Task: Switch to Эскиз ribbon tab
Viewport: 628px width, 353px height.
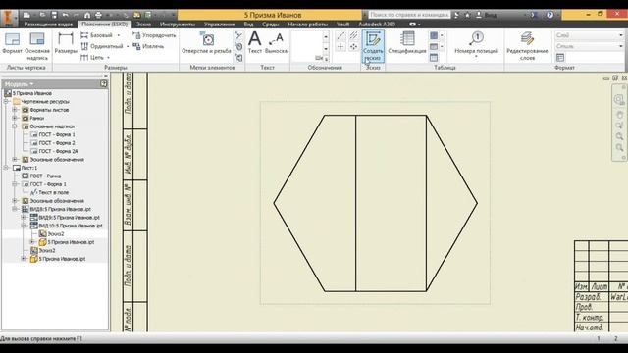Action: coord(143,24)
